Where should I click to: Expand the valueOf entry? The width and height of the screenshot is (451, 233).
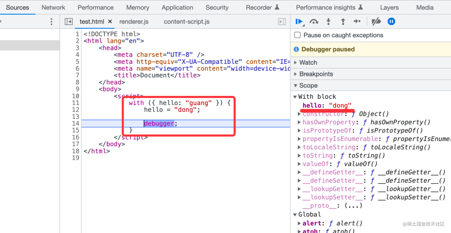coord(299,164)
